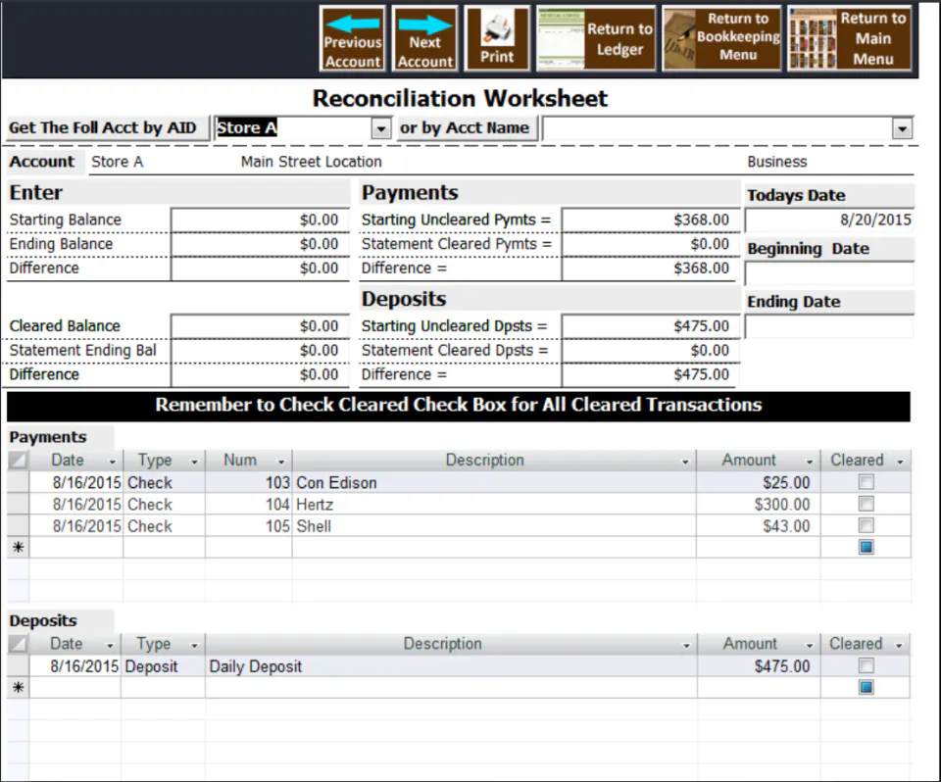Expand the account name dropdown on the right
Image resolution: width=941 pixels, height=782 pixels.
[x=902, y=127]
